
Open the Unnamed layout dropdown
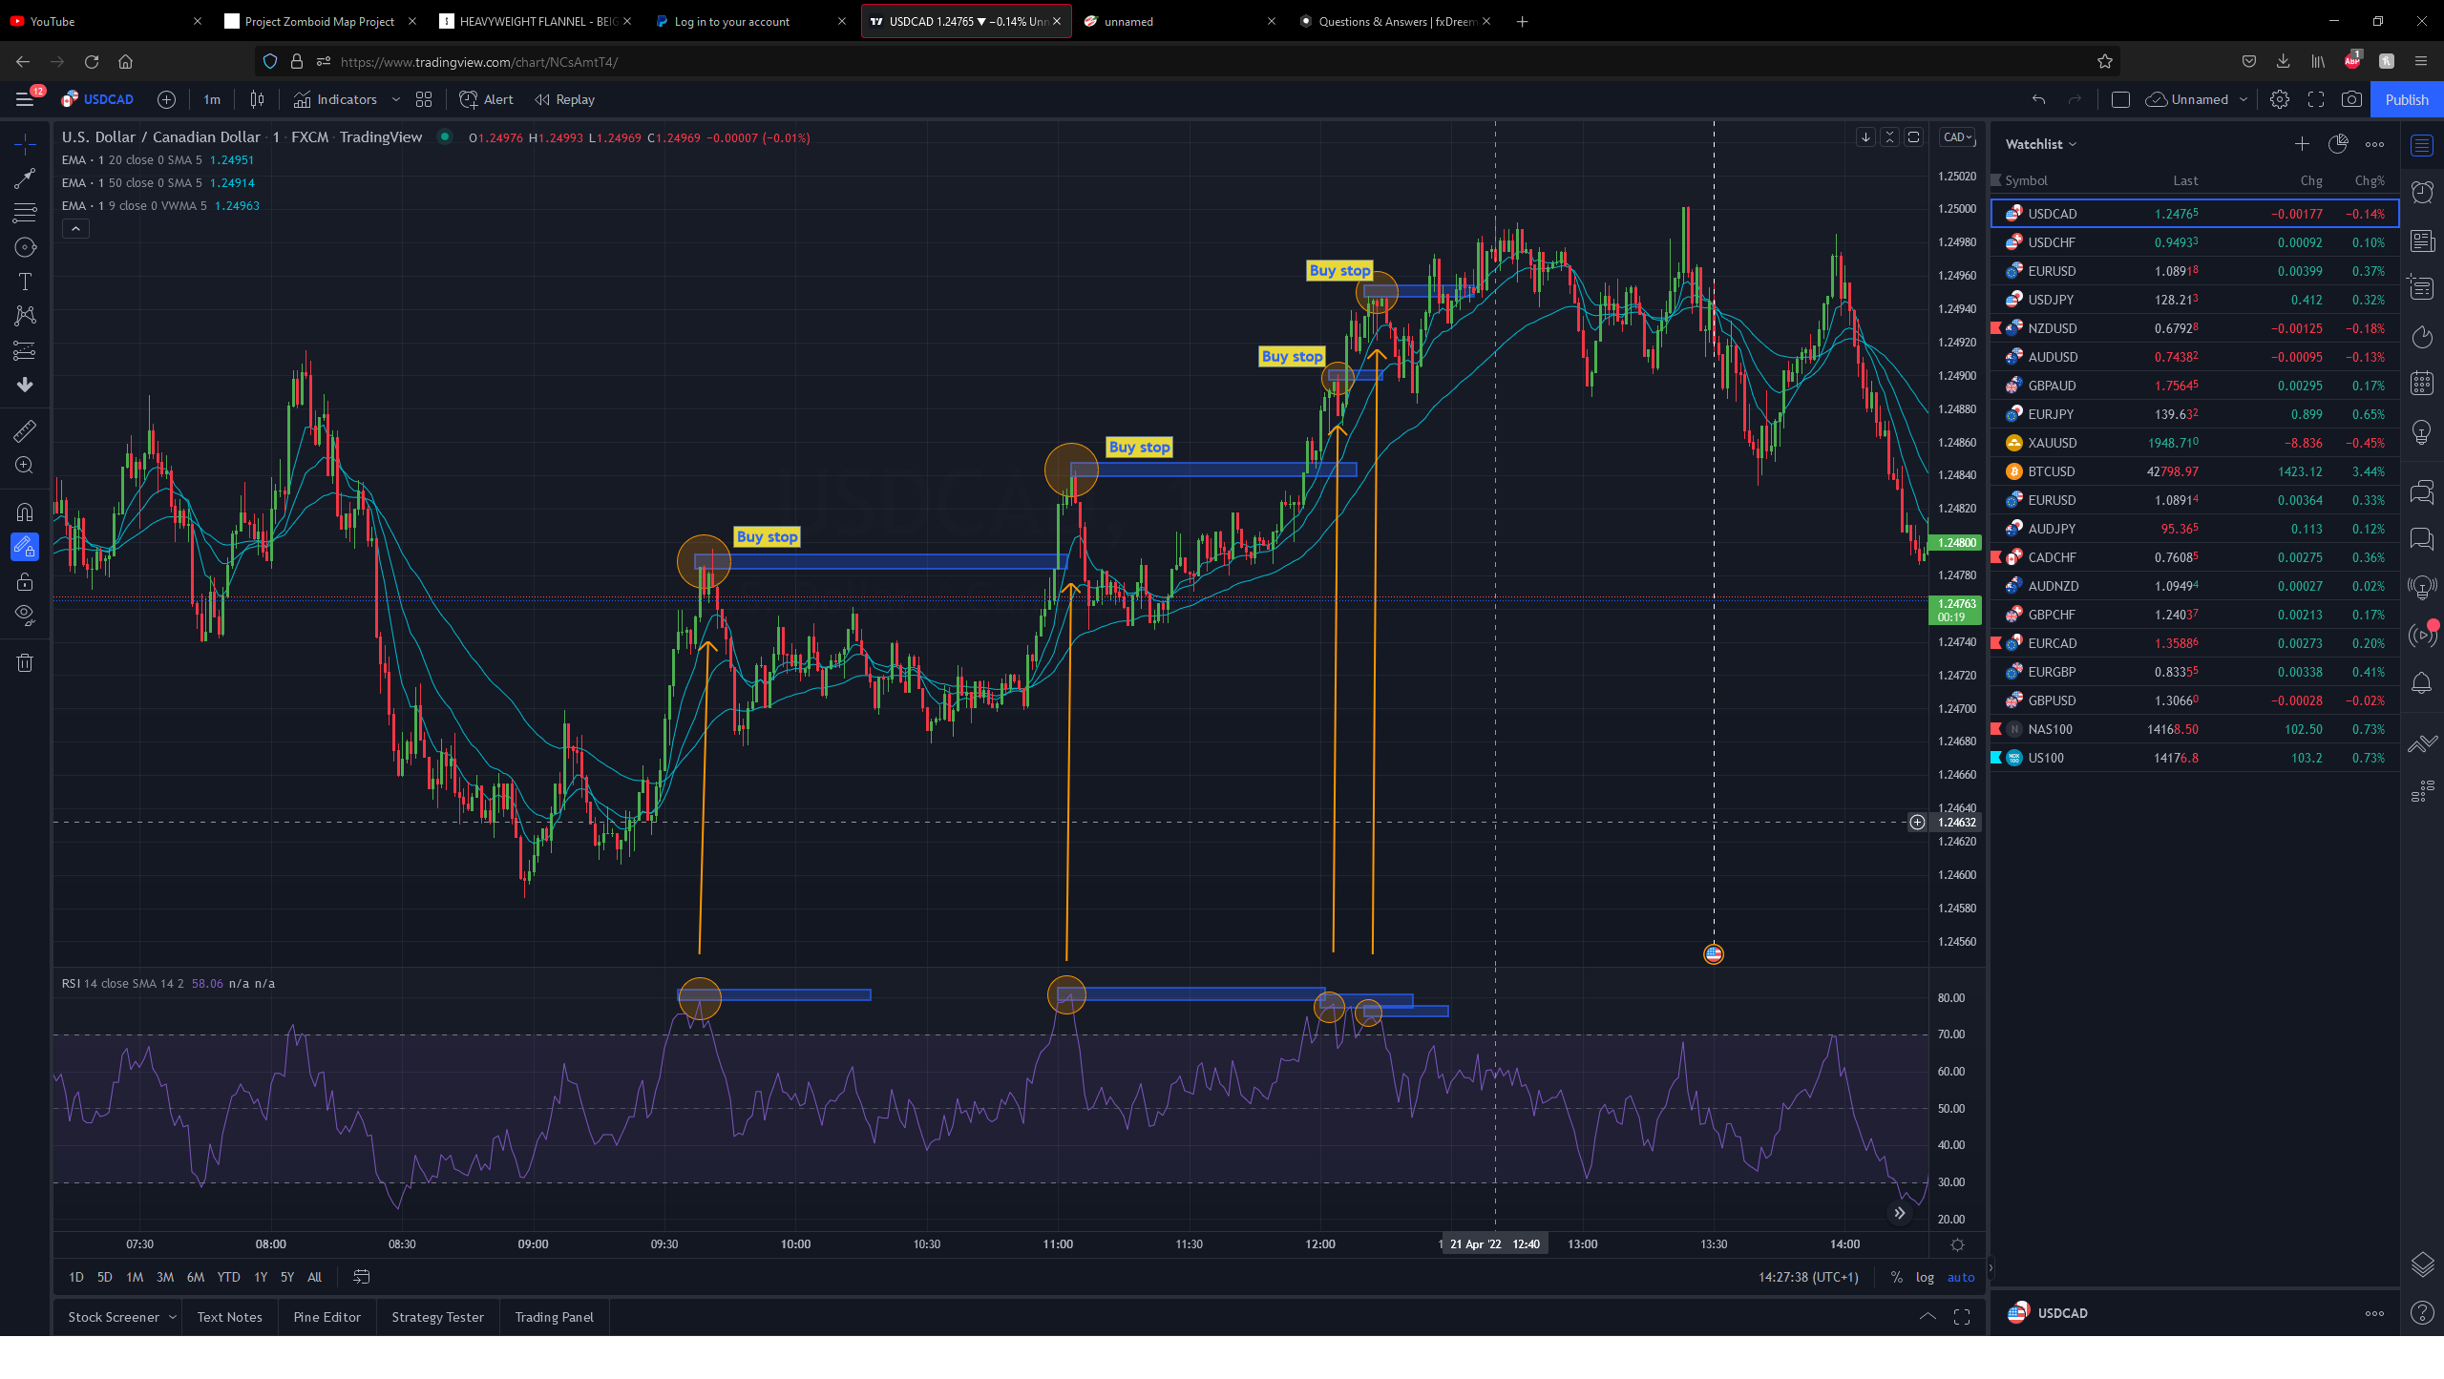(x=2244, y=99)
